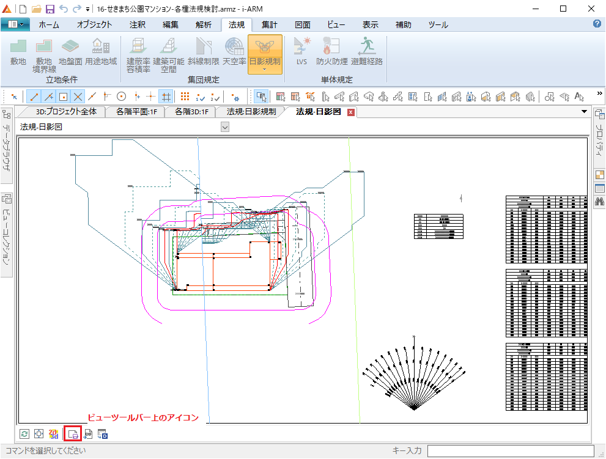This screenshot has width=606, height=459.
Task: Toggle the intersection snap (X) button
Action: click(x=78, y=97)
